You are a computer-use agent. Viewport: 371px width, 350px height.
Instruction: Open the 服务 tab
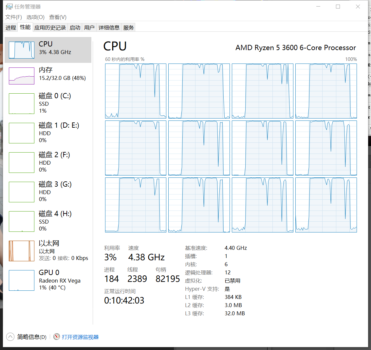128,28
